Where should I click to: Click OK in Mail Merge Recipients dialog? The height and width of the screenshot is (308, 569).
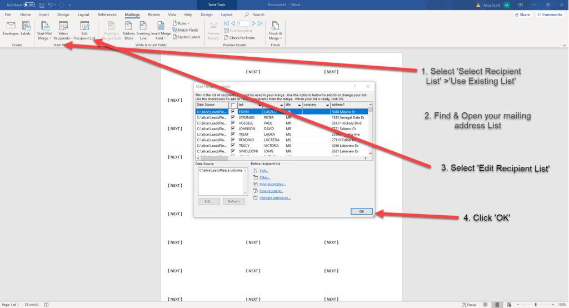click(x=361, y=211)
